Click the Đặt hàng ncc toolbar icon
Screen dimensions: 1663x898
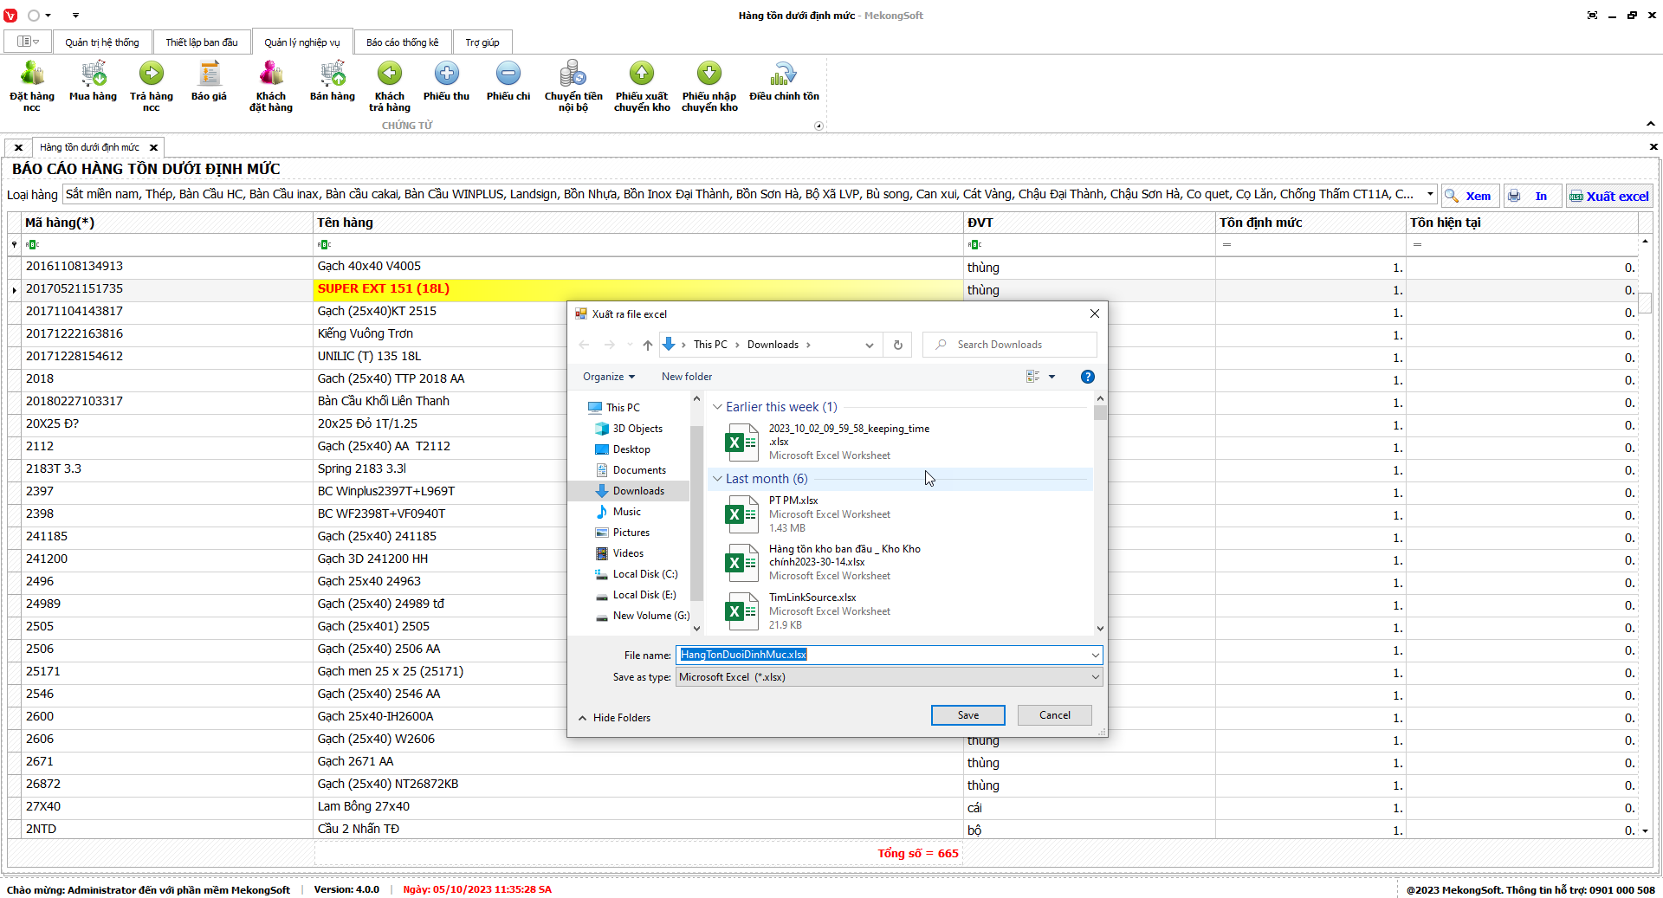tap(32, 75)
